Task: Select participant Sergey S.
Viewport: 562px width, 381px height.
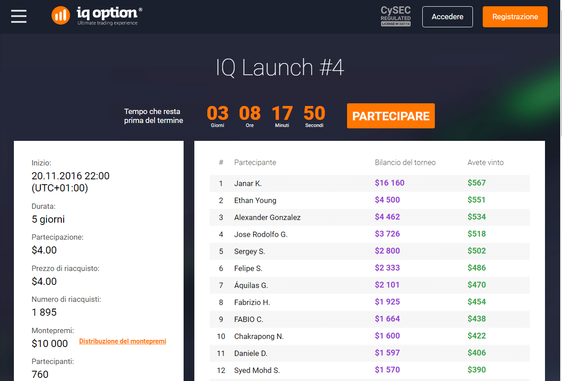Action: (249, 251)
